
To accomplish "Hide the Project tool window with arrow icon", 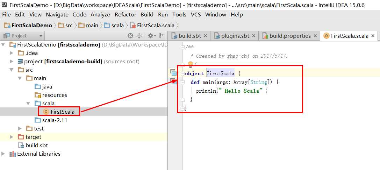I will click(162, 36).
